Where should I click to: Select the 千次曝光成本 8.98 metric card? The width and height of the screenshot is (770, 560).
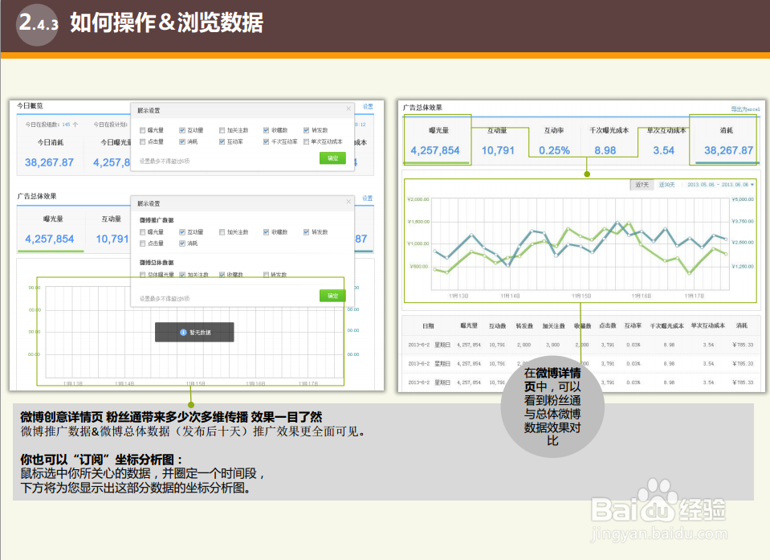pos(608,141)
